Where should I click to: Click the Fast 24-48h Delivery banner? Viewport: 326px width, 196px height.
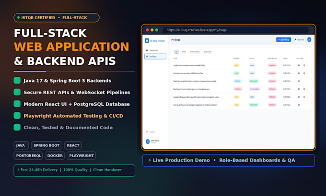coord(74,171)
